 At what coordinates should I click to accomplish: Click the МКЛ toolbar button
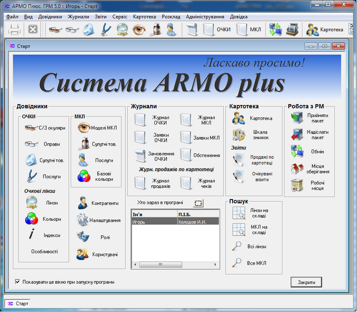click(249, 29)
